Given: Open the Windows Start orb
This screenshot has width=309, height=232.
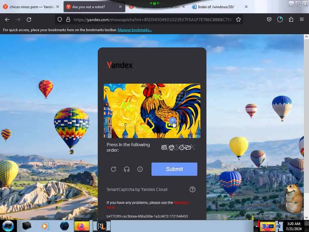Looking at the screenshot, I should [x=8, y=226].
